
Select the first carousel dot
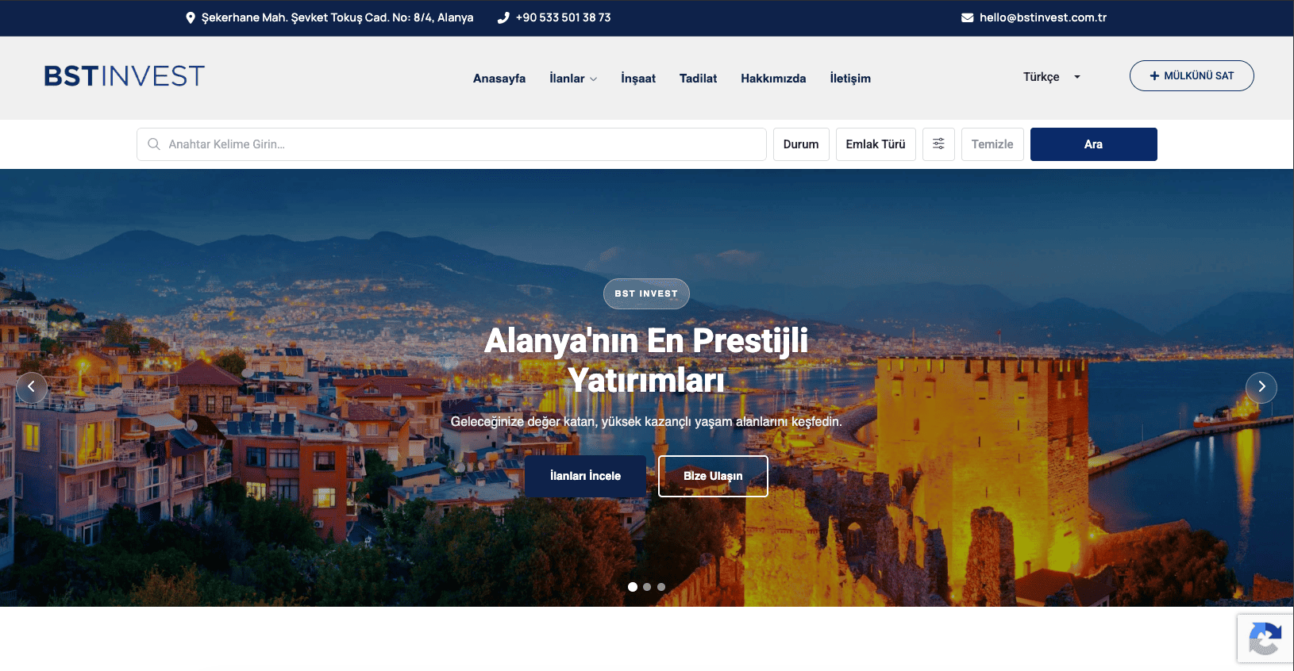[x=633, y=587]
